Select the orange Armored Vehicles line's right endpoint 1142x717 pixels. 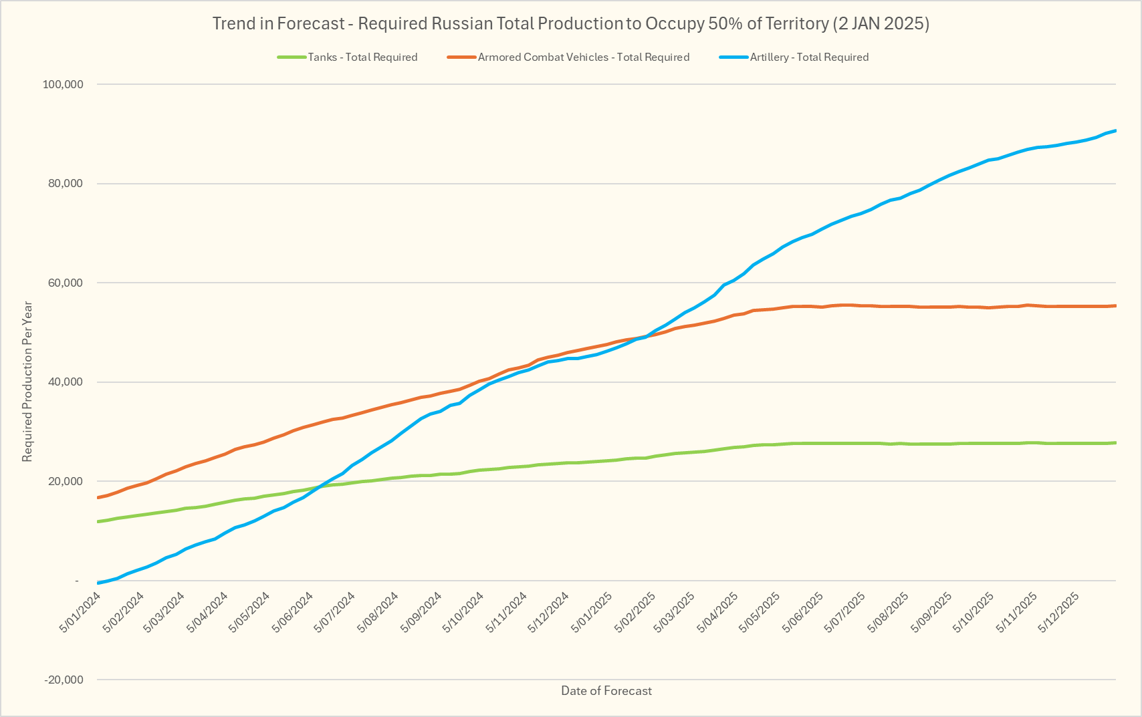[x=1115, y=306]
